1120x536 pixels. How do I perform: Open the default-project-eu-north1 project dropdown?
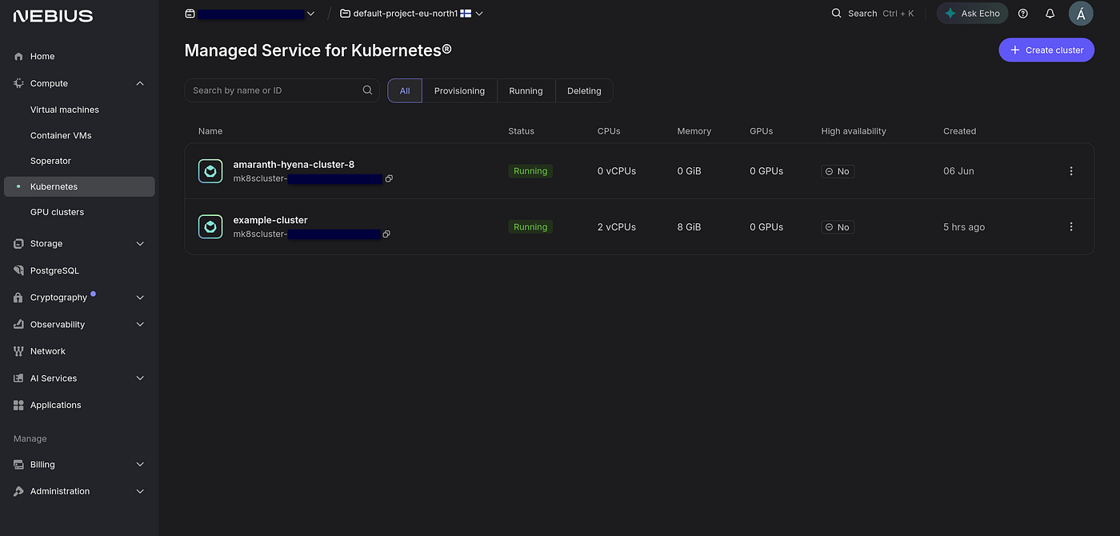click(411, 14)
